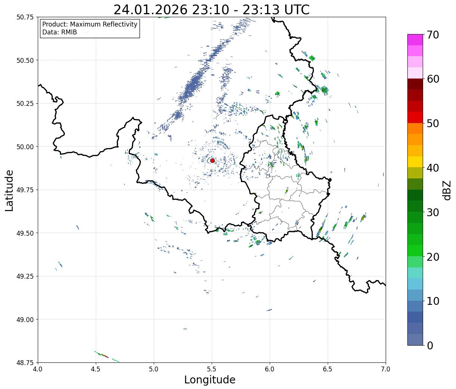Select 'Product: Maximum Reflectivity' text
This screenshot has width=456, height=389.
coord(90,24)
